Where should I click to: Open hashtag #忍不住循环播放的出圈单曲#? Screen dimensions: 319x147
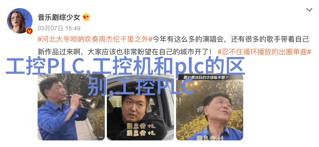(265, 52)
